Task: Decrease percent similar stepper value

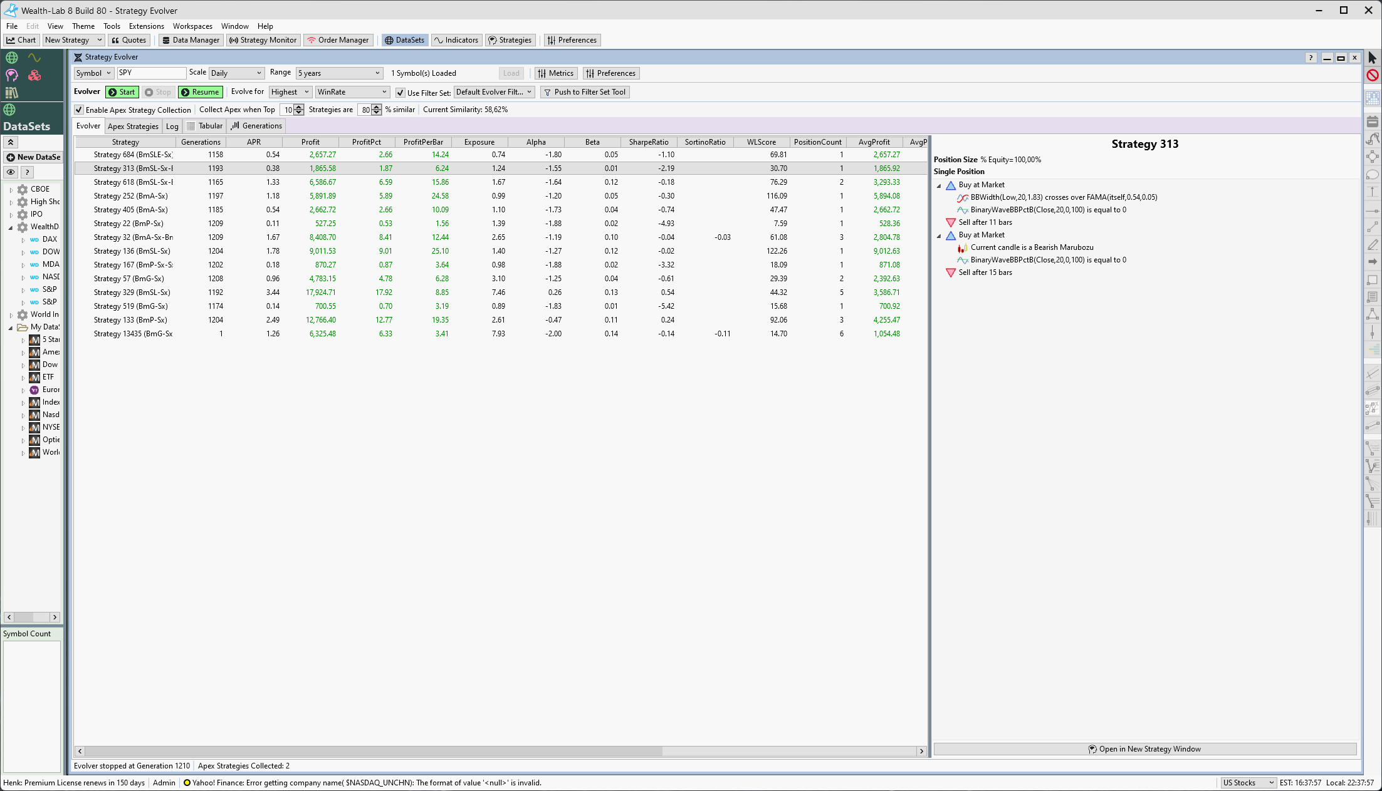Action: (377, 112)
